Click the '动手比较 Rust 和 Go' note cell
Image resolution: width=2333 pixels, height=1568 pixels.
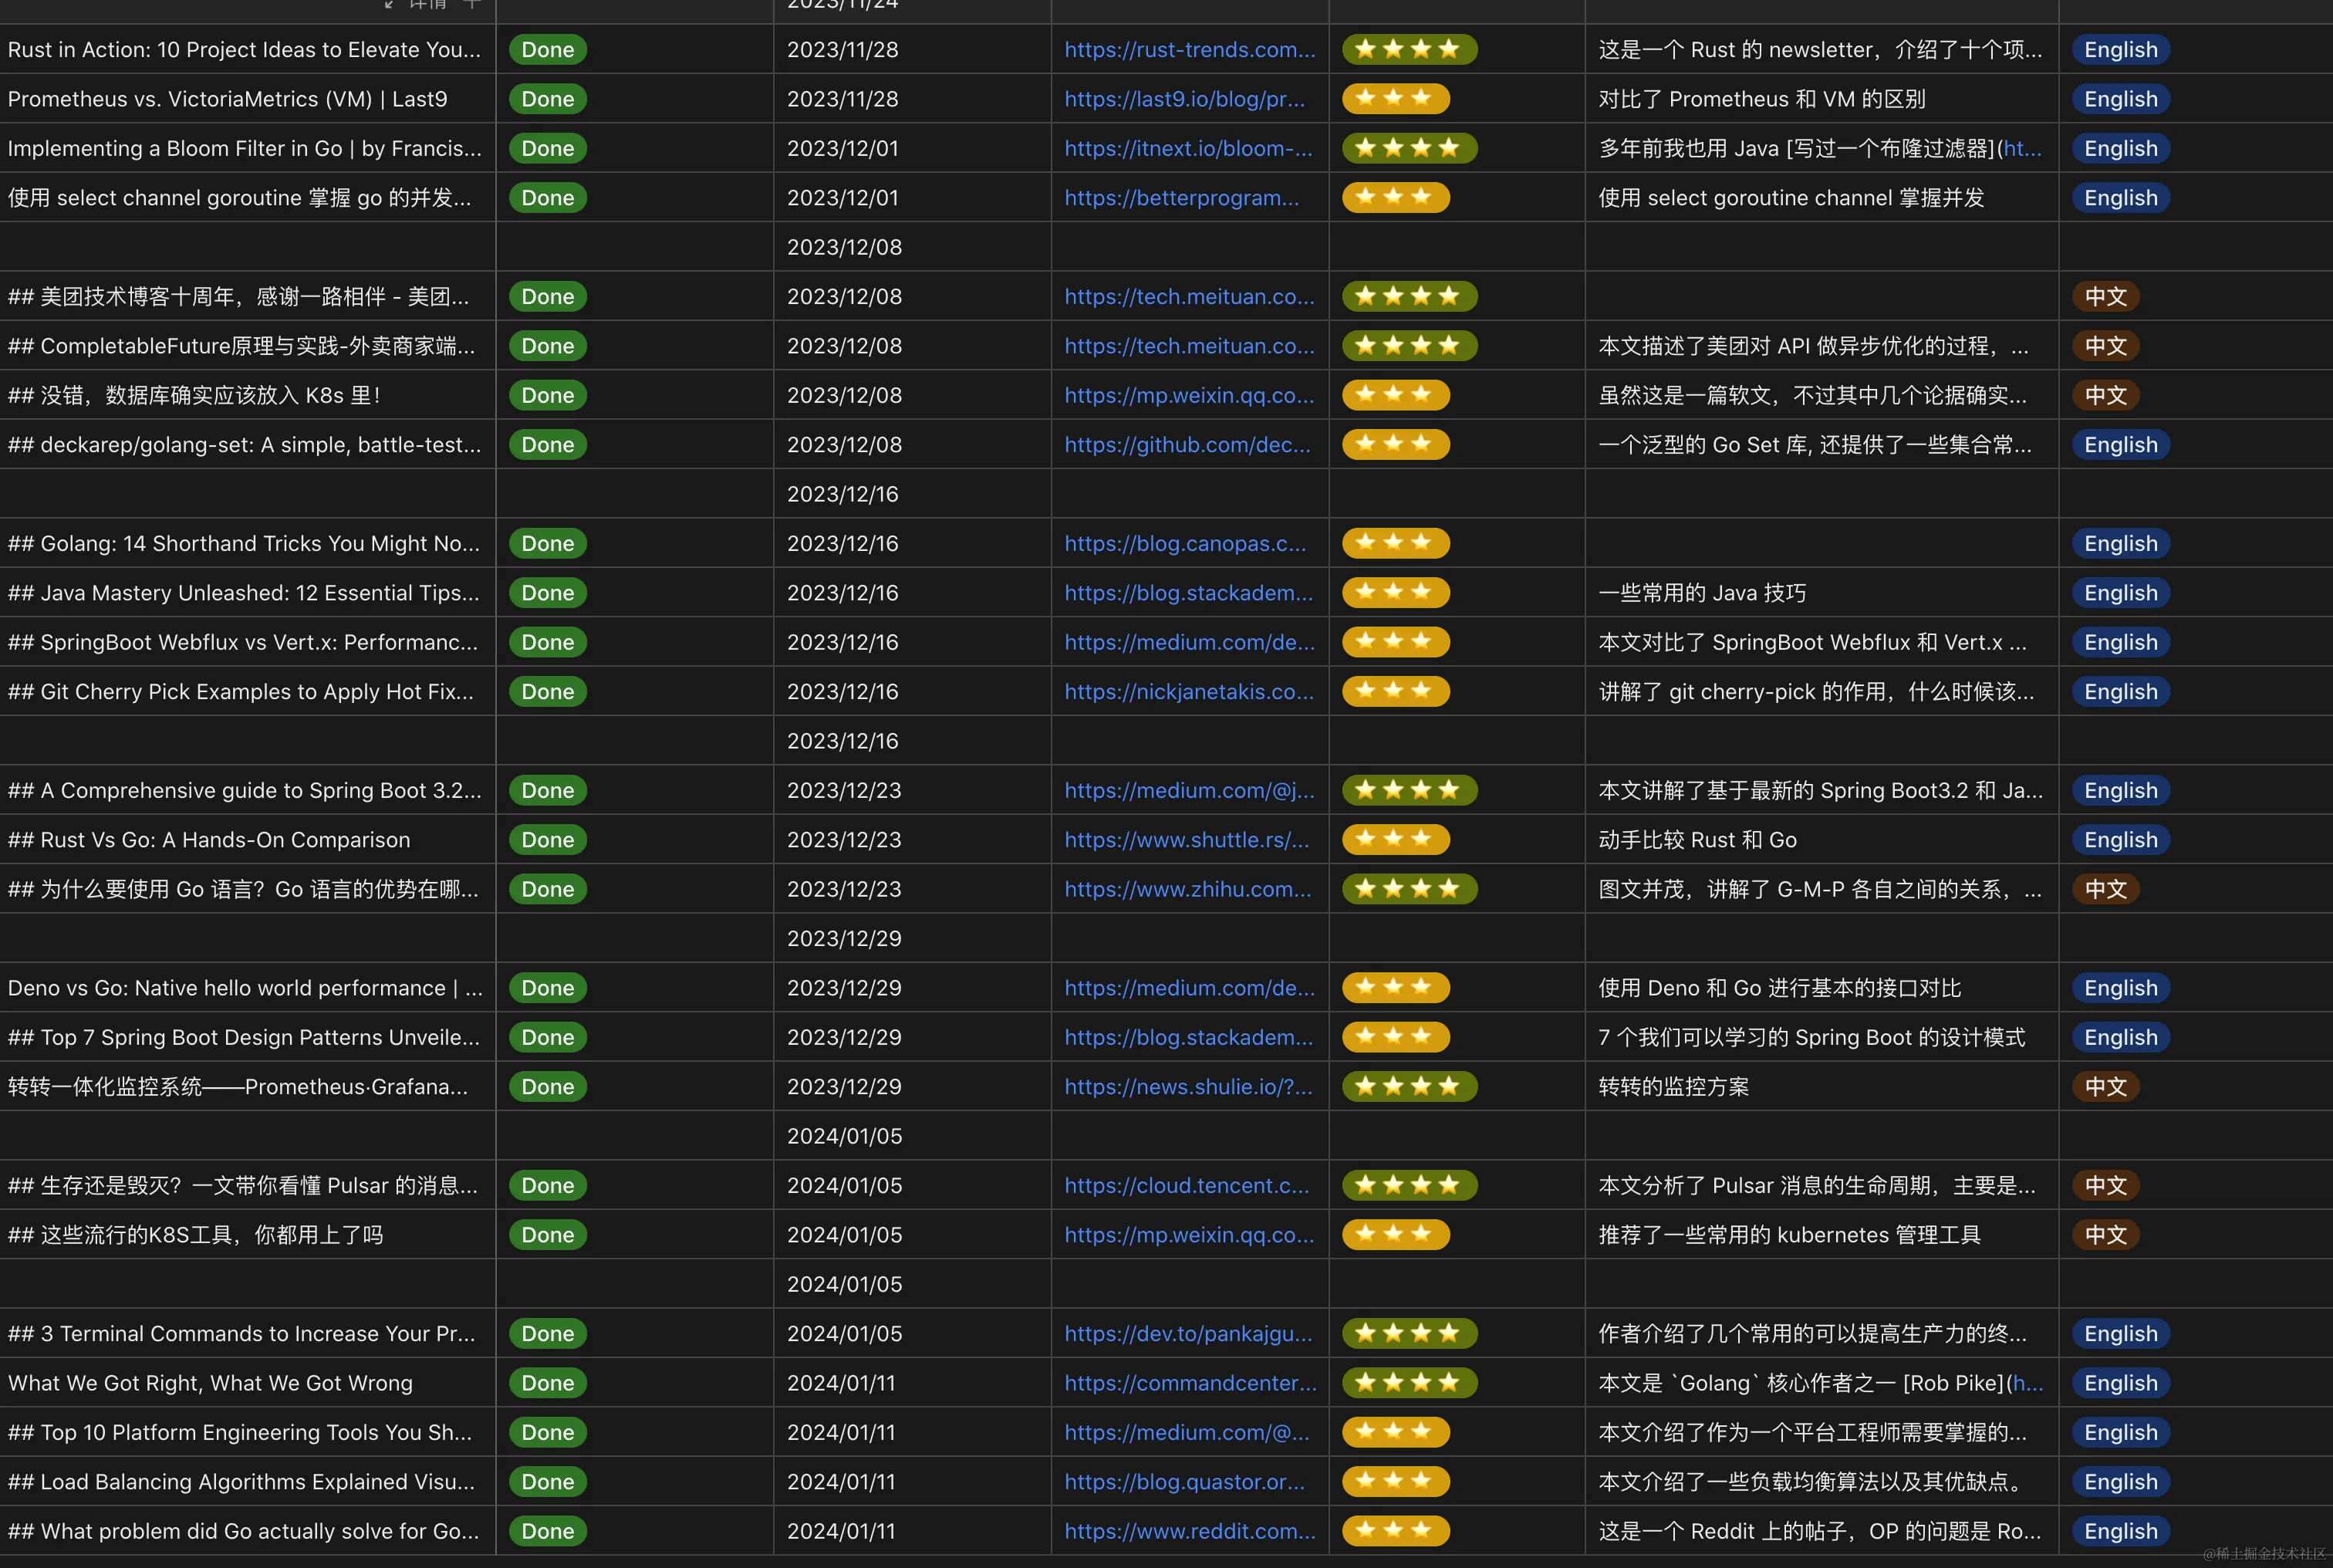[1697, 840]
